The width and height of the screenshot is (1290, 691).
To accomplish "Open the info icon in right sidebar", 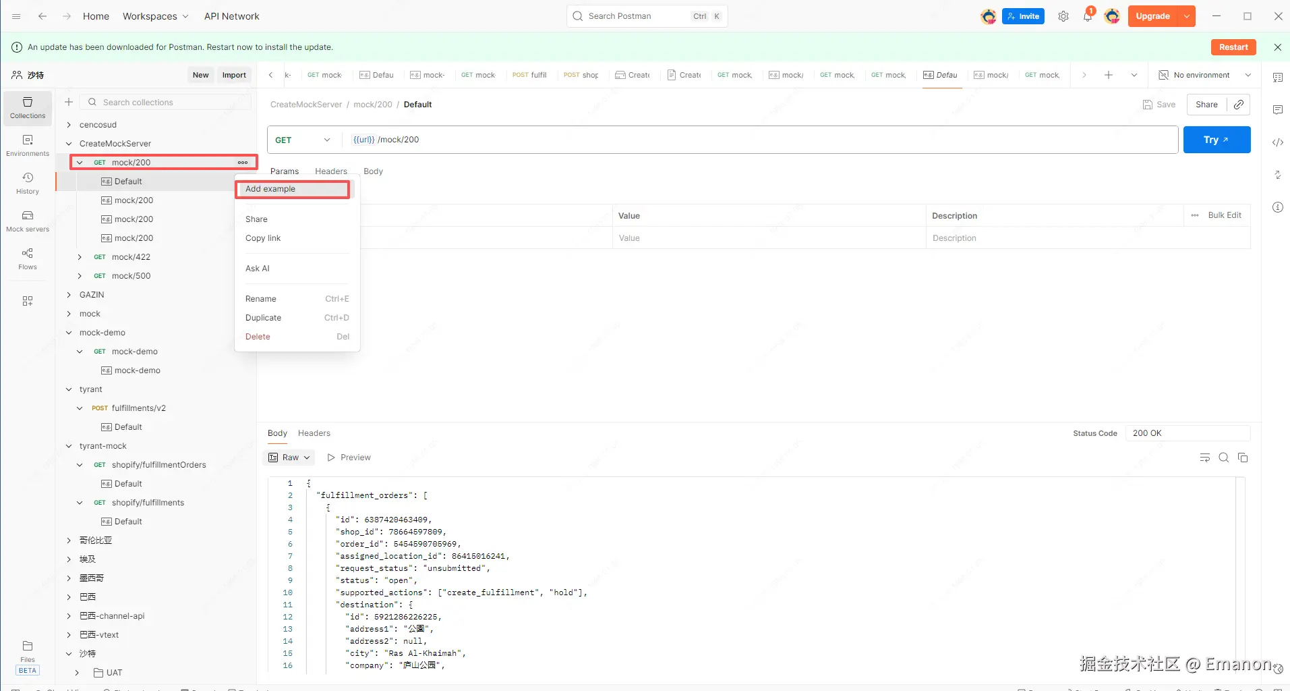I will [x=1278, y=207].
